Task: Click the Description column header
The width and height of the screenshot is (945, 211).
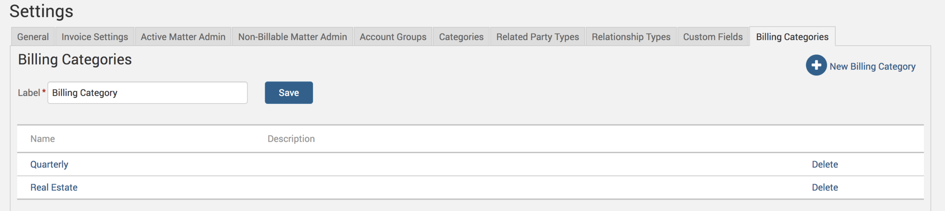Action: pos(291,139)
